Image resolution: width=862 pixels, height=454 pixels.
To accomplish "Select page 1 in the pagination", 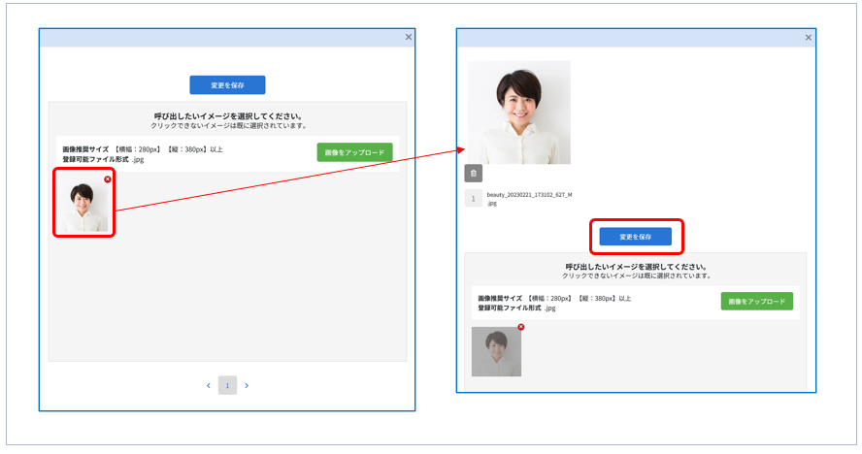I will click(227, 385).
